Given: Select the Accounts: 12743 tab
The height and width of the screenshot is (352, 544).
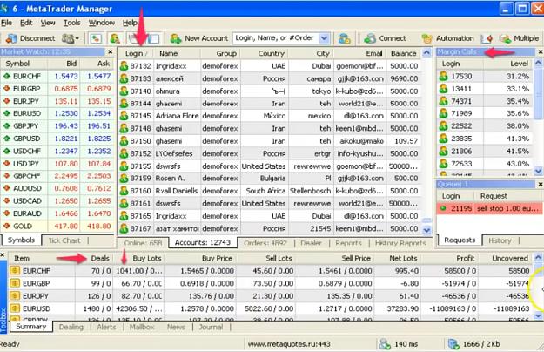Looking at the screenshot, I should pyautogui.click(x=203, y=242).
